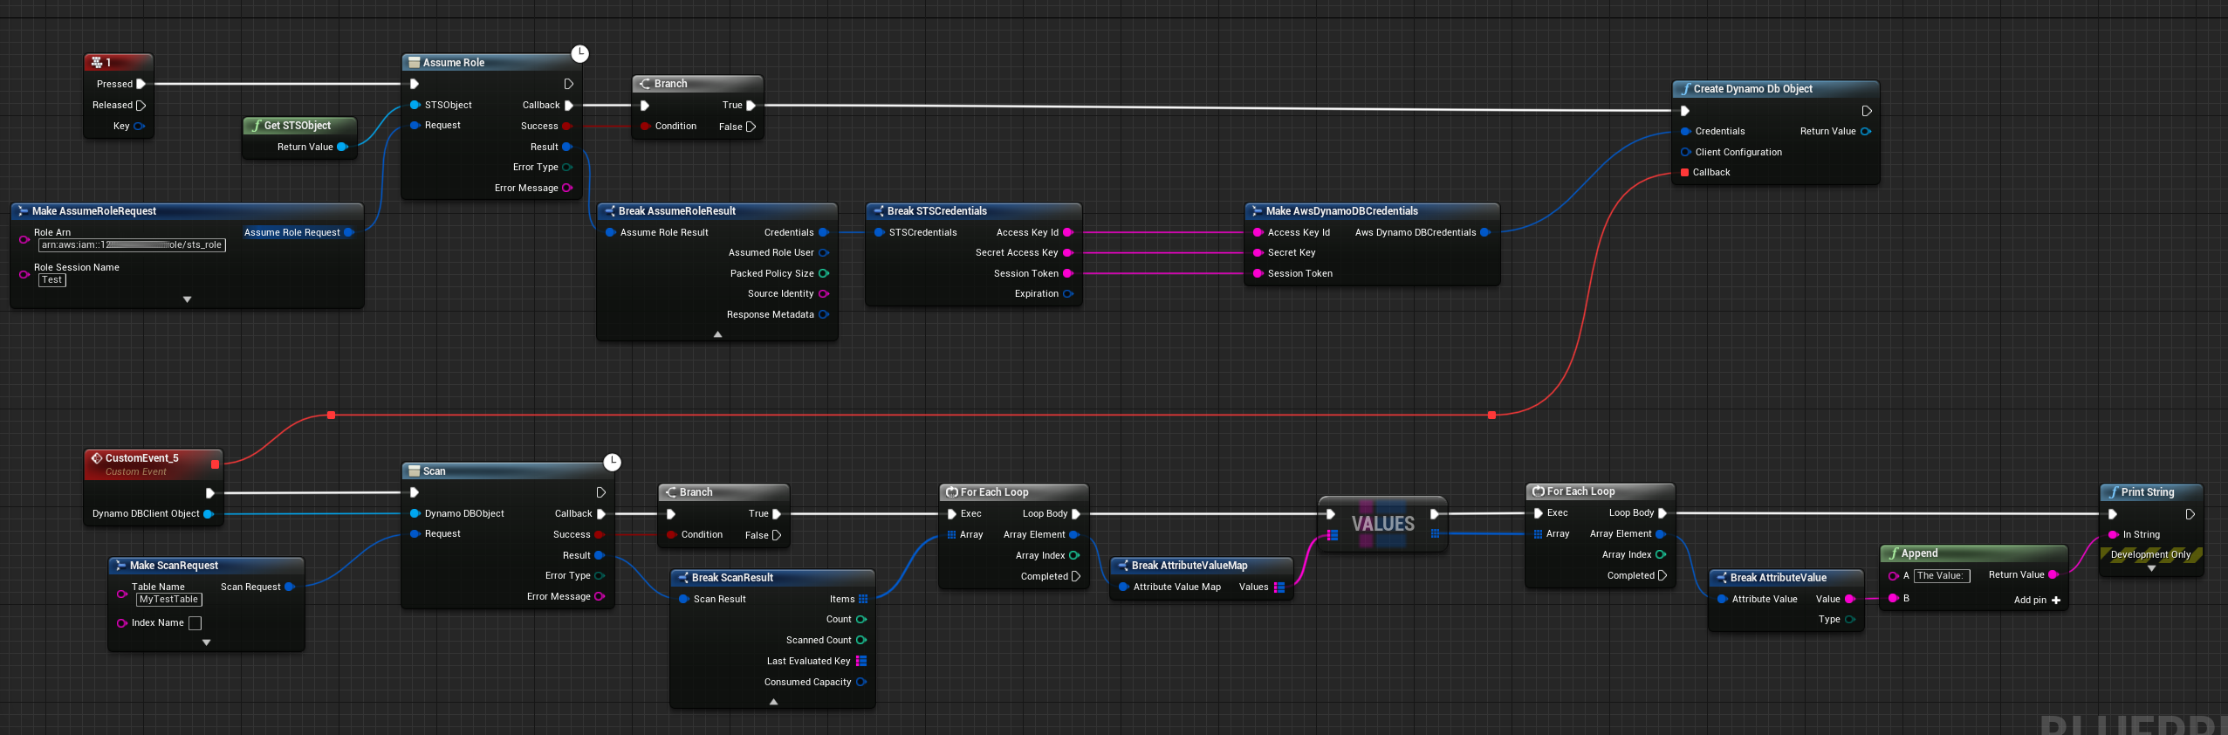Click the Released execution pin on key 1
This screenshot has height=735, width=2228.
(x=141, y=105)
